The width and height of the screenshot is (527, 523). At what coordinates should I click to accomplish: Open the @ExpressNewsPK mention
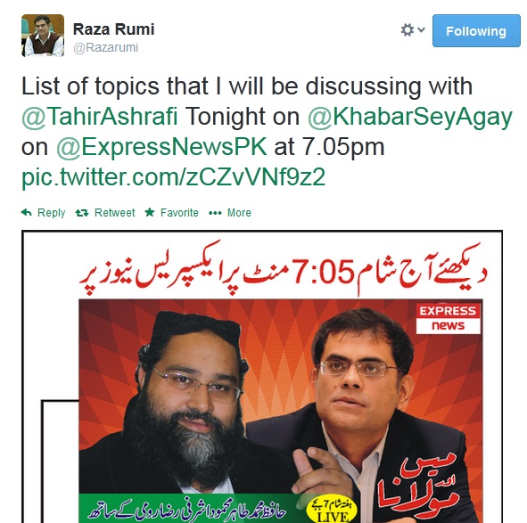[161, 147]
